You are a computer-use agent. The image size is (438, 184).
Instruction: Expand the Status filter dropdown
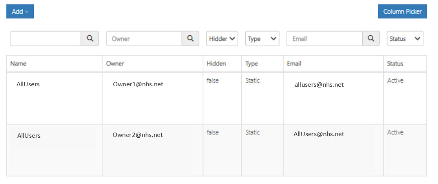pos(405,38)
